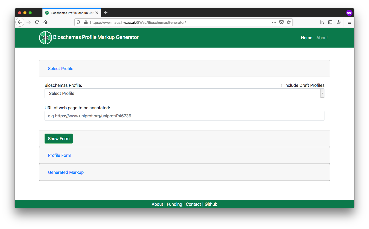The image size is (369, 229).
Task: Click the Bioschemas Profile: label
Action: pos(63,85)
